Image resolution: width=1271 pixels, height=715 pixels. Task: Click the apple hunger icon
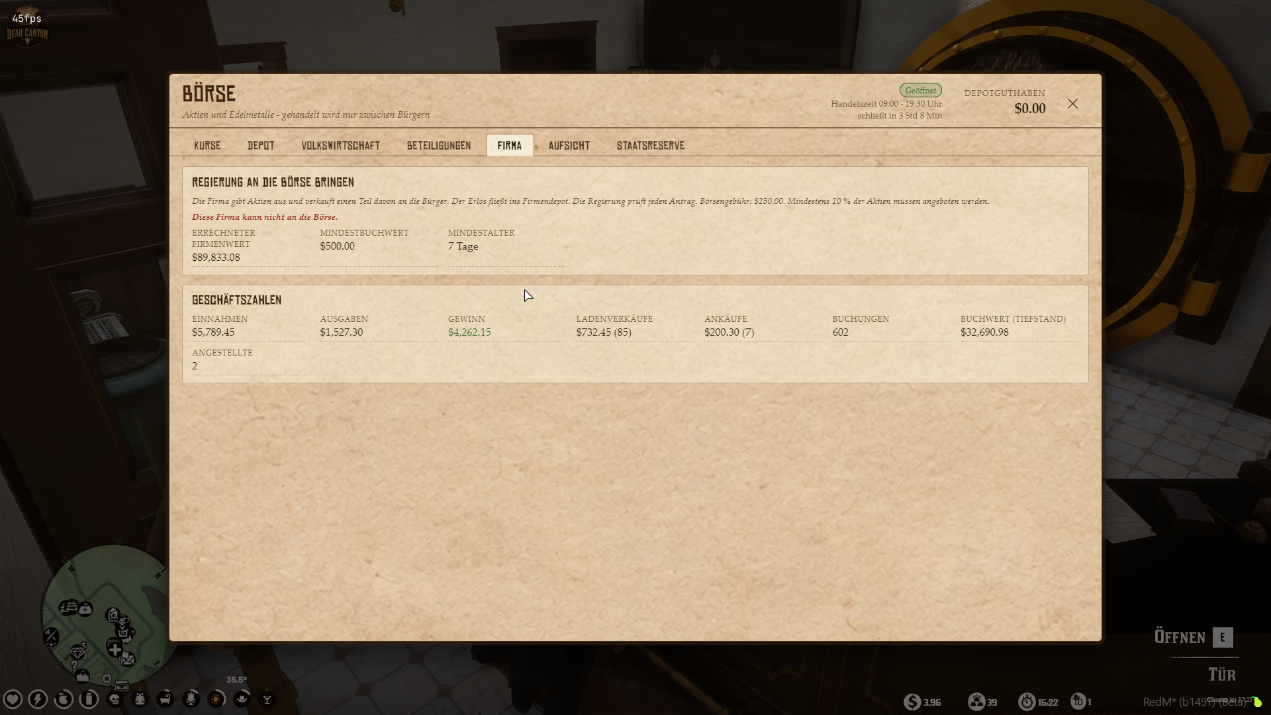coord(64,699)
